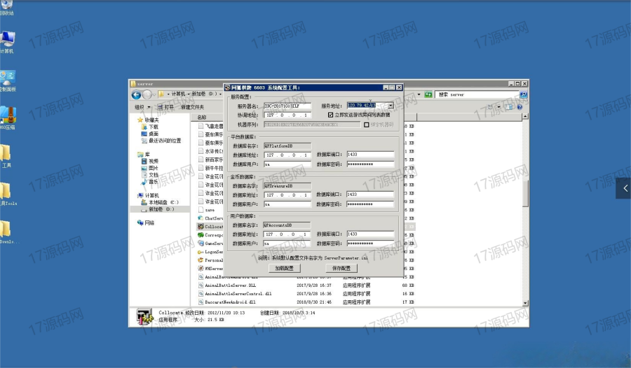Click the 保存配置 button
The image size is (631, 368).
tap(341, 268)
